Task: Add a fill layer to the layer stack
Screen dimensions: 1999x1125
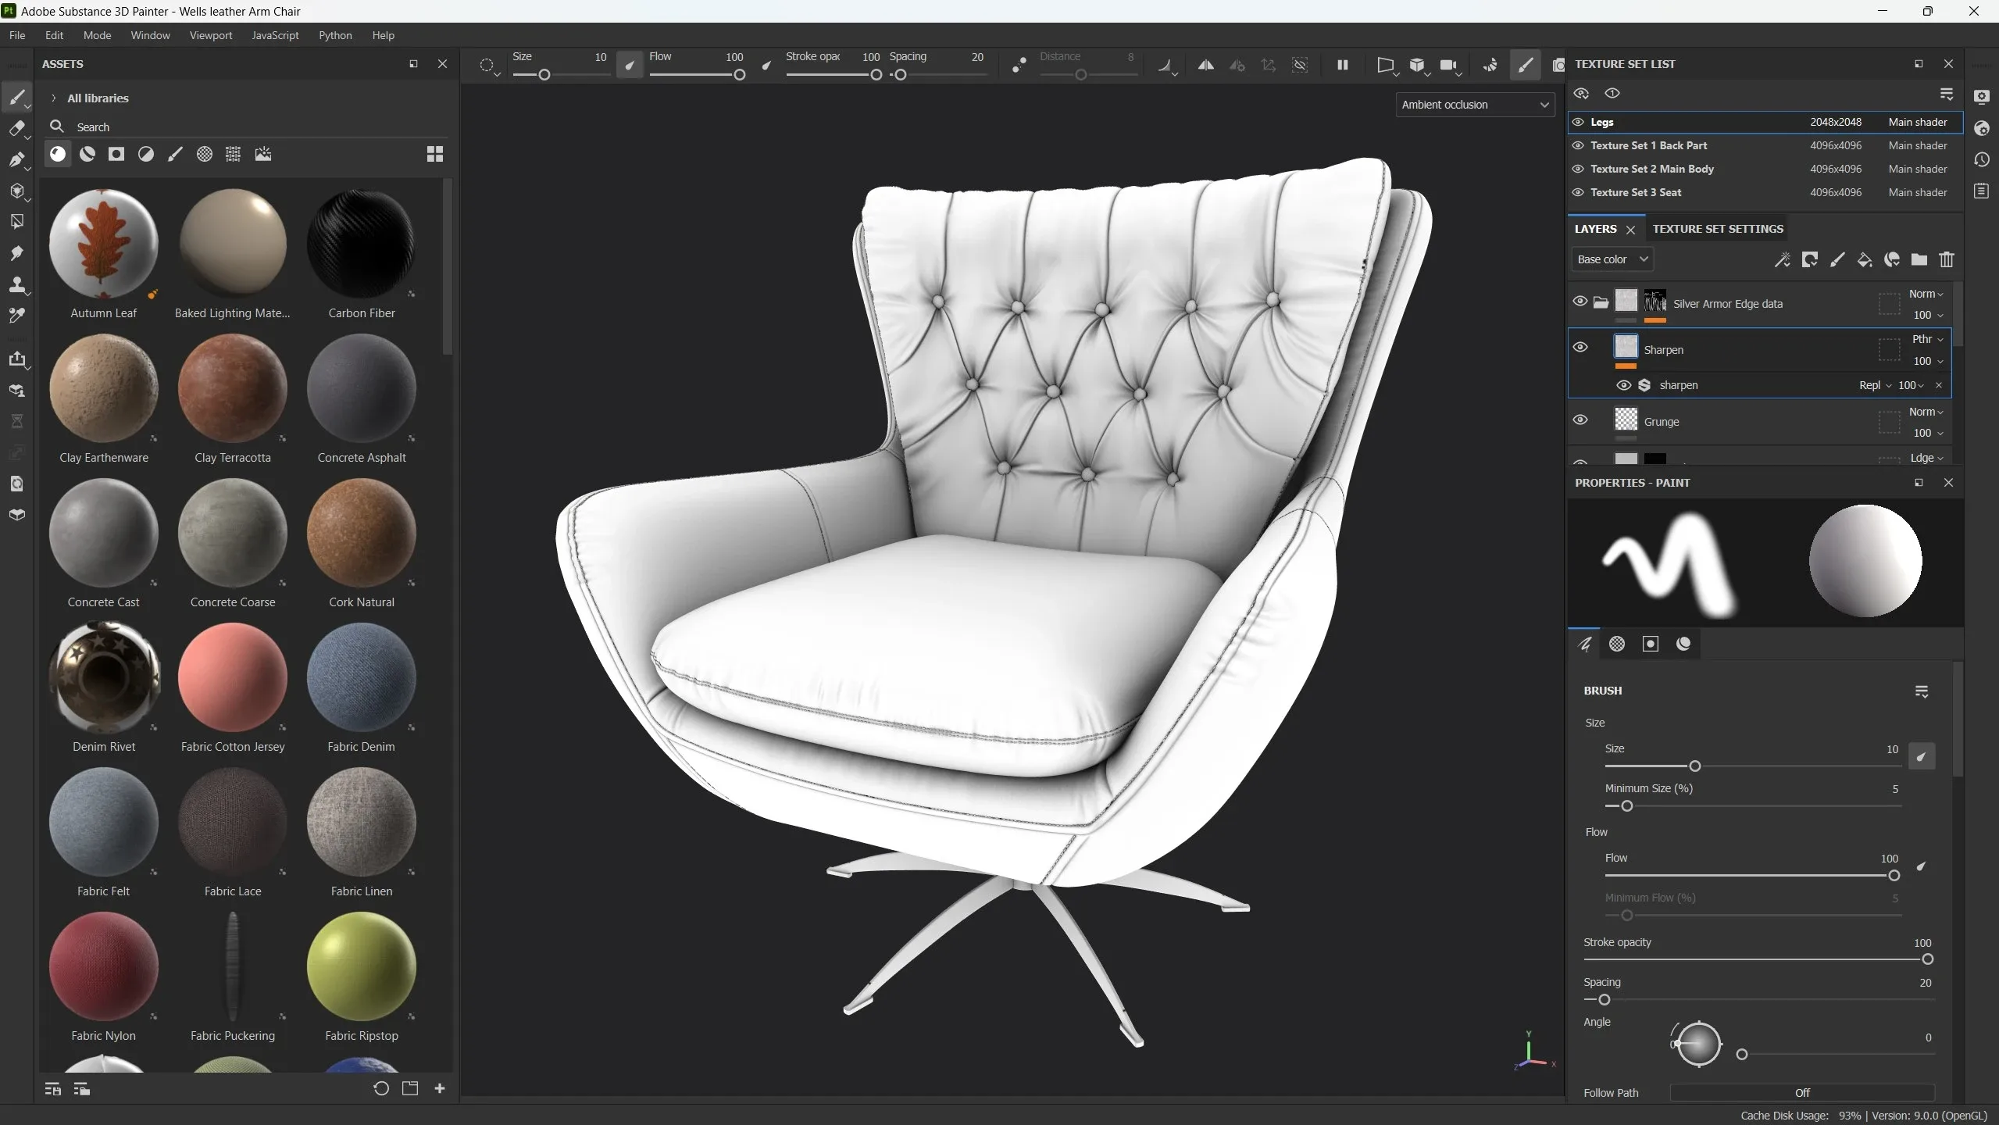Action: click(x=1864, y=259)
